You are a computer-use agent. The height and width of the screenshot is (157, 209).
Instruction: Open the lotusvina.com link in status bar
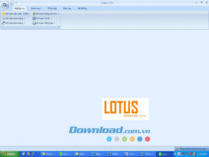click(x=192, y=149)
